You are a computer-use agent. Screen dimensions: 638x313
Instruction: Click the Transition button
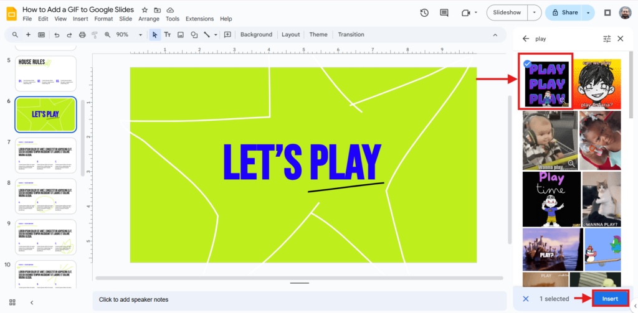[351, 35]
